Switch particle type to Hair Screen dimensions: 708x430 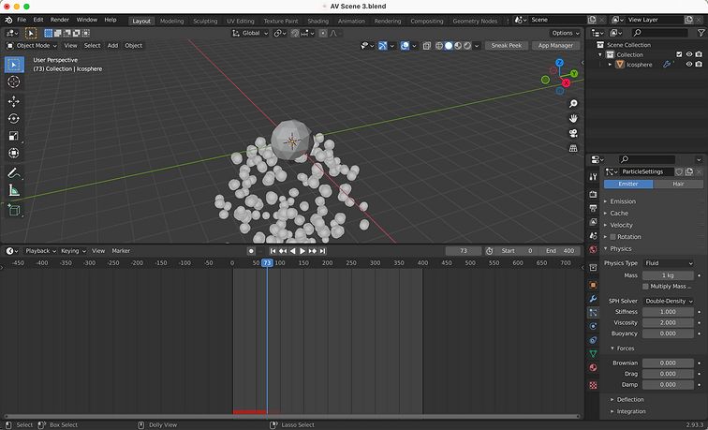pos(678,184)
